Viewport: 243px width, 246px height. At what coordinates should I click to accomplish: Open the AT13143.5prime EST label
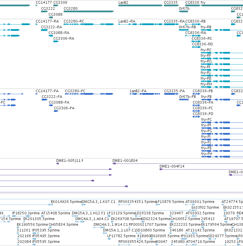[x=200, y=230]
